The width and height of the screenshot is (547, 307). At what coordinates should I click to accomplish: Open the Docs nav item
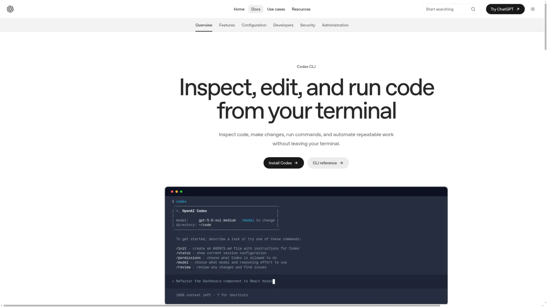256,9
